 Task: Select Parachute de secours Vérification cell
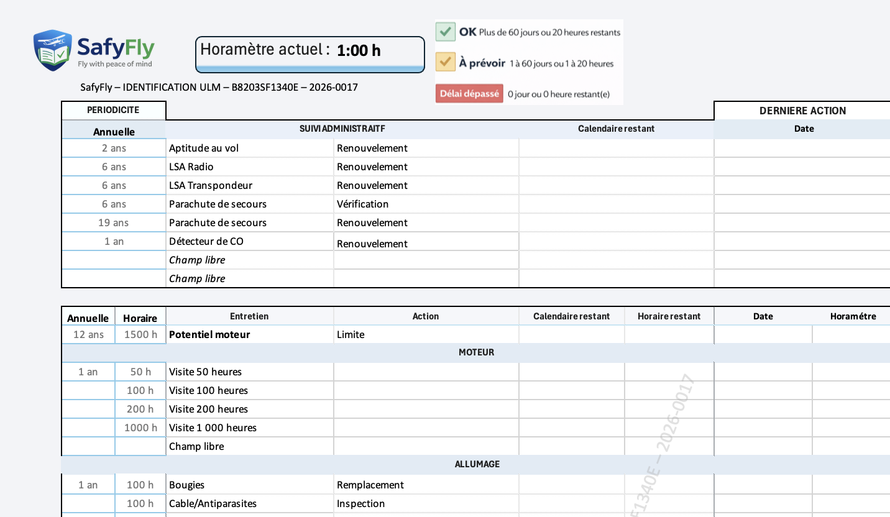pyautogui.click(x=425, y=204)
